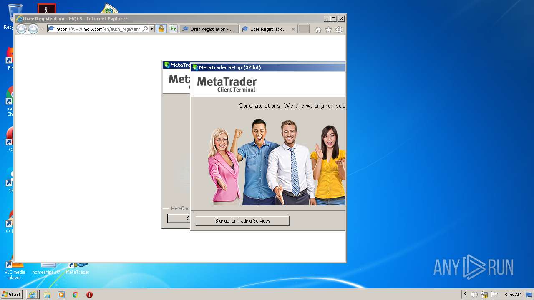Select the MetaTrader desktop shortcut

coord(78,268)
